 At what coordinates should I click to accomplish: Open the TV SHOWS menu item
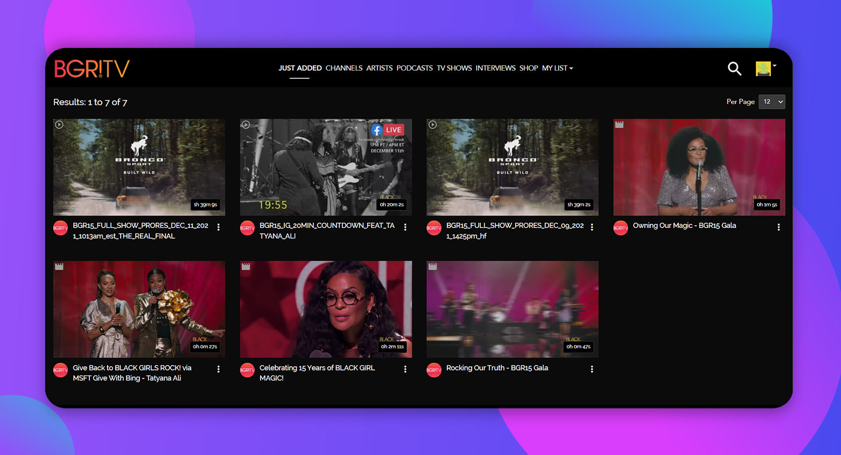click(454, 68)
